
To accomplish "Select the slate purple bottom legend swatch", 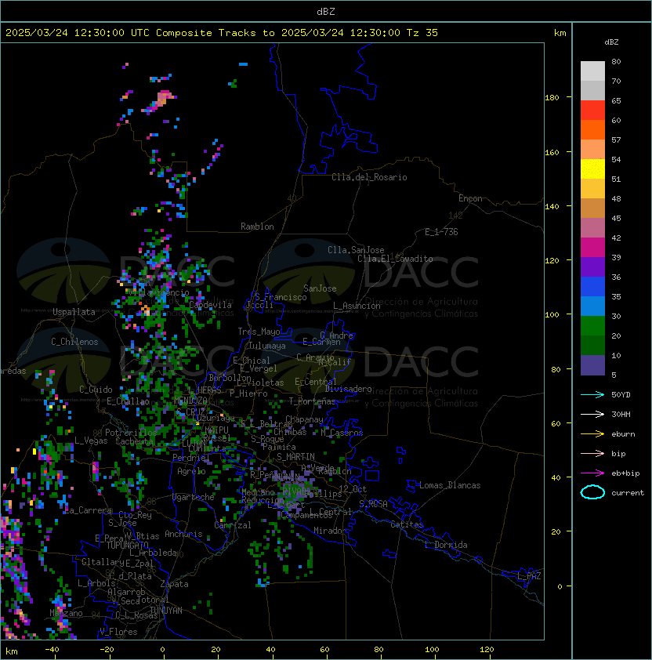I will [592, 365].
